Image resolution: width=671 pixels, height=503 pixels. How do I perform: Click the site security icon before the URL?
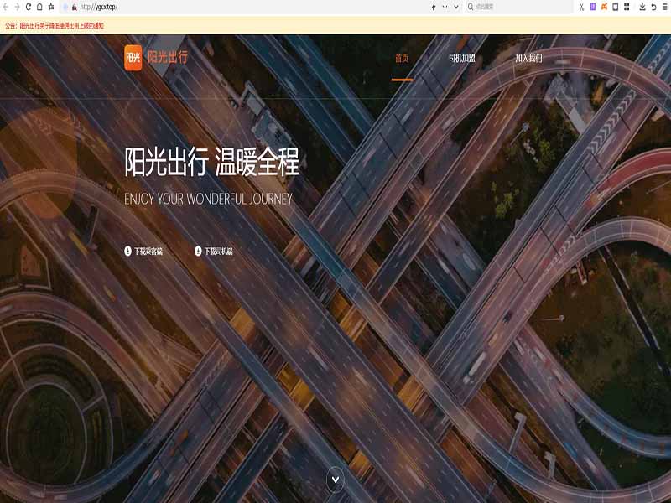click(74, 8)
